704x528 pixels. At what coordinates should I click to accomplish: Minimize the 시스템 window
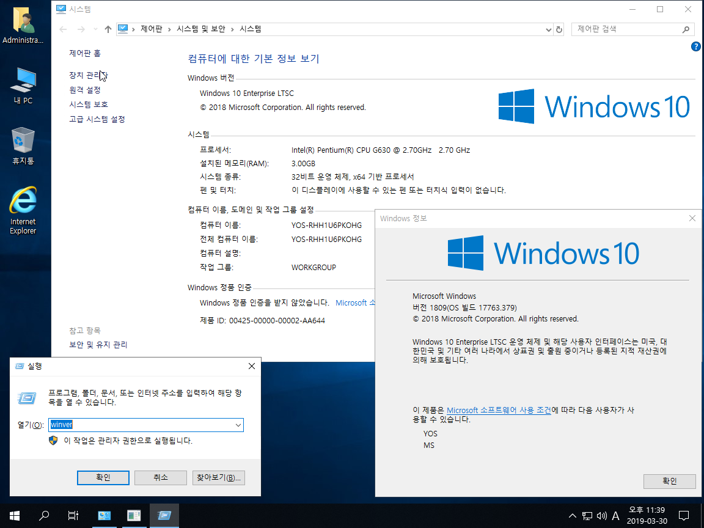point(632,9)
